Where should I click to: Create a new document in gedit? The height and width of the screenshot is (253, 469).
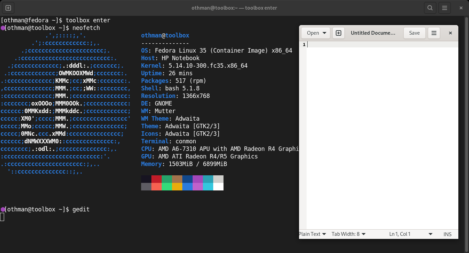pyautogui.click(x=339, y=33)
